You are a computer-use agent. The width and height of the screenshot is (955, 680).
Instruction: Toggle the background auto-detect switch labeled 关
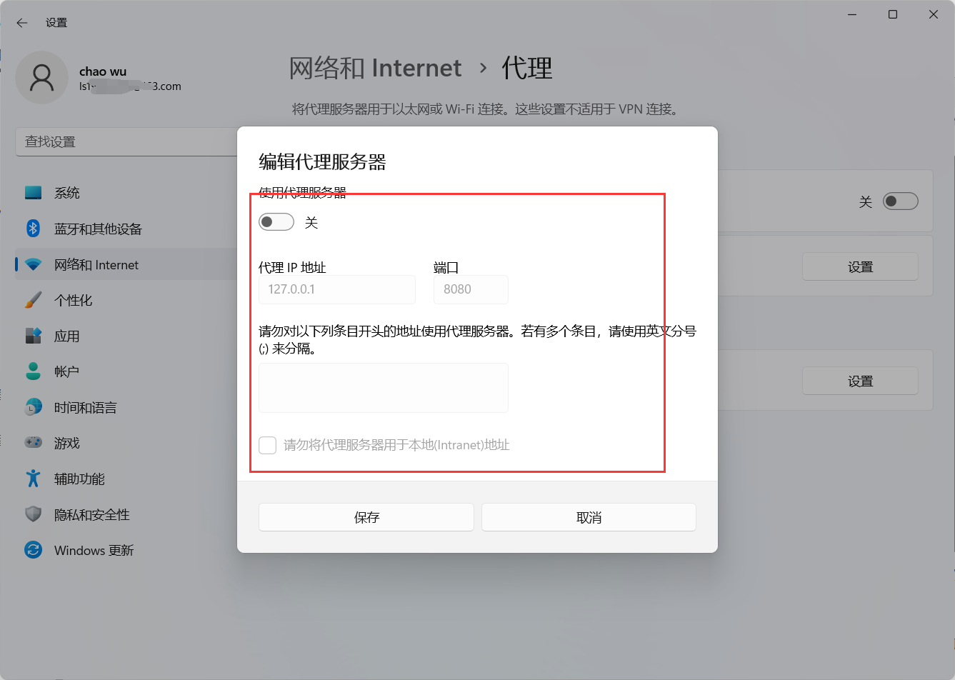900,201
